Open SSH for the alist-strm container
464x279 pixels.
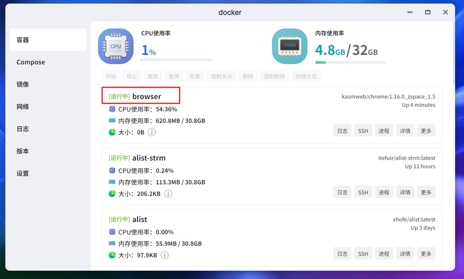tap(363, 192)
